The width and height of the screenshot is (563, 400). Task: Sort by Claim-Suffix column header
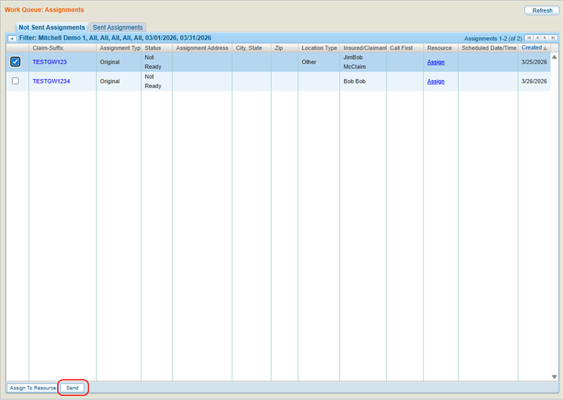point(48,48)
